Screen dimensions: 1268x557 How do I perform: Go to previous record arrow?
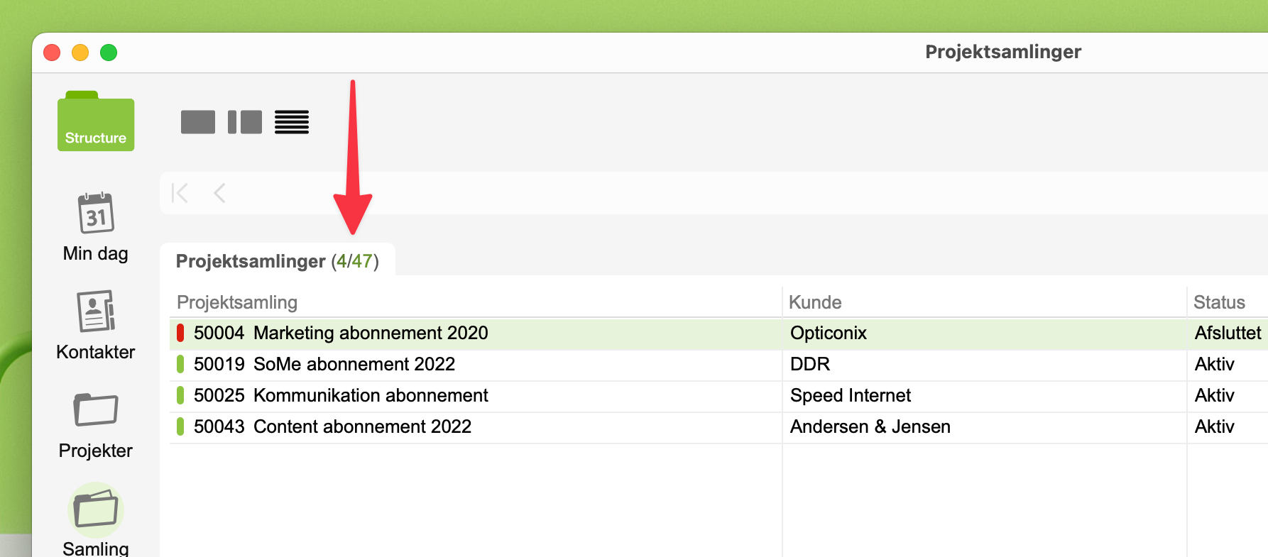(220, 193)
